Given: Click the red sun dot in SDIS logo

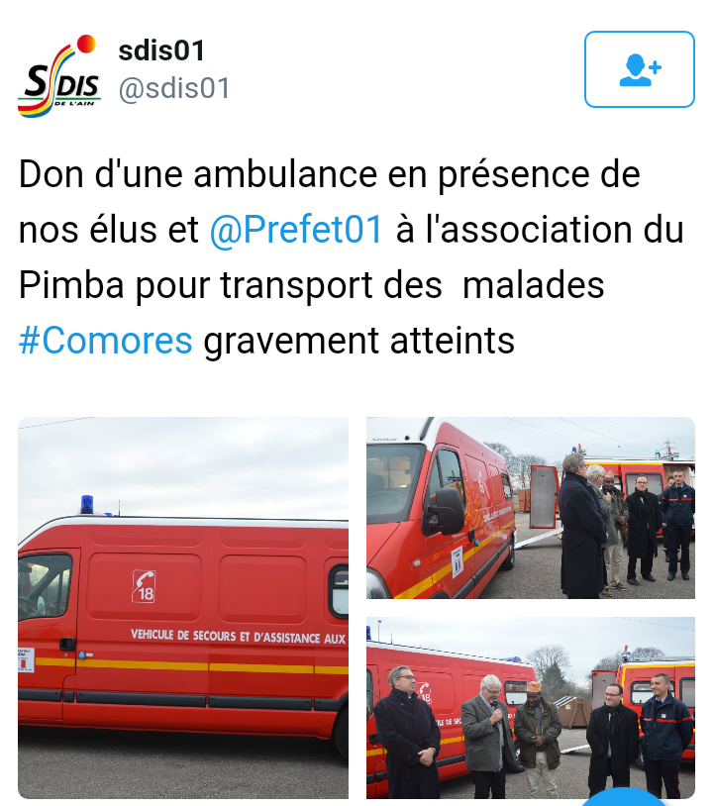Looking at the screenshot, I should tap(86, 44).
